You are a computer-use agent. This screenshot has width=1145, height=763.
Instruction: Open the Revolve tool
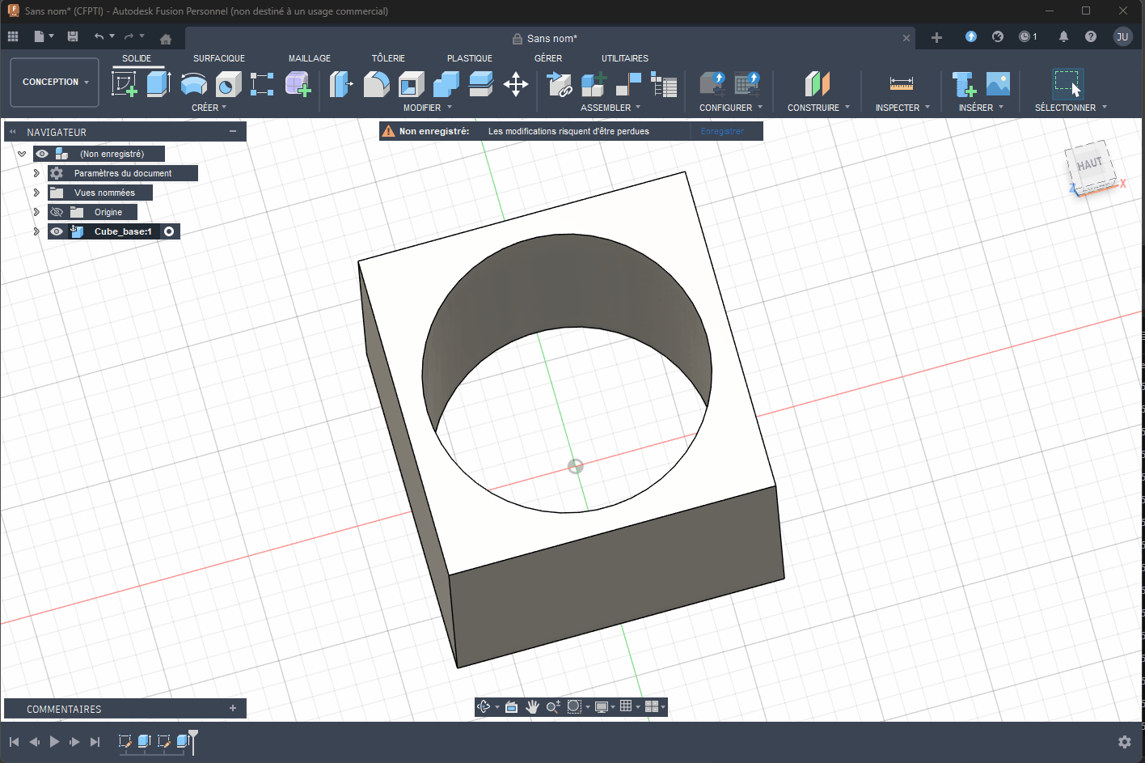point(193,83)
